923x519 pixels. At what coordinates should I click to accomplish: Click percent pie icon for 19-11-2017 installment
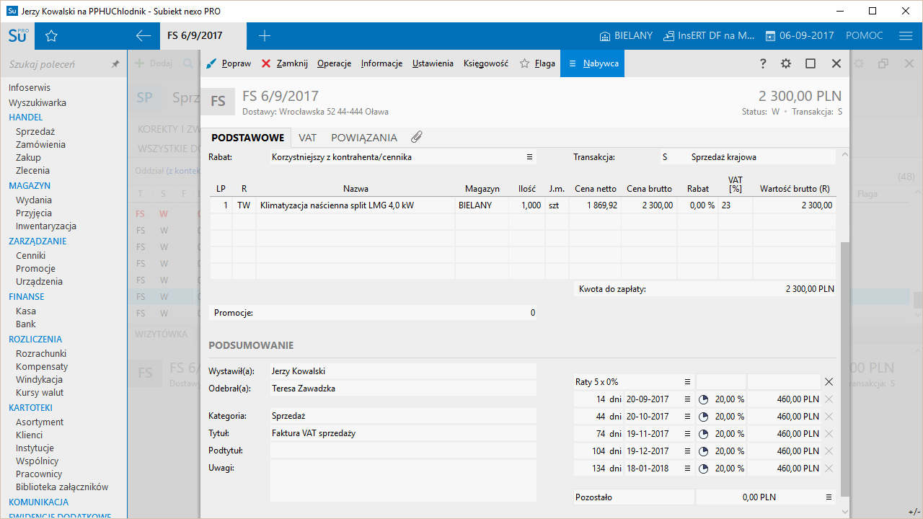704,434
